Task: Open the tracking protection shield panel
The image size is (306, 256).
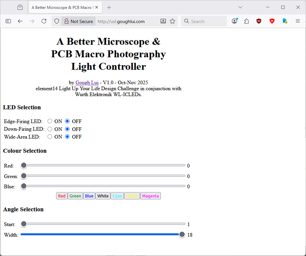Action: (x=56, y=21)
